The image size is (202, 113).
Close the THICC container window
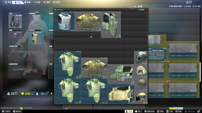point(146,10)
